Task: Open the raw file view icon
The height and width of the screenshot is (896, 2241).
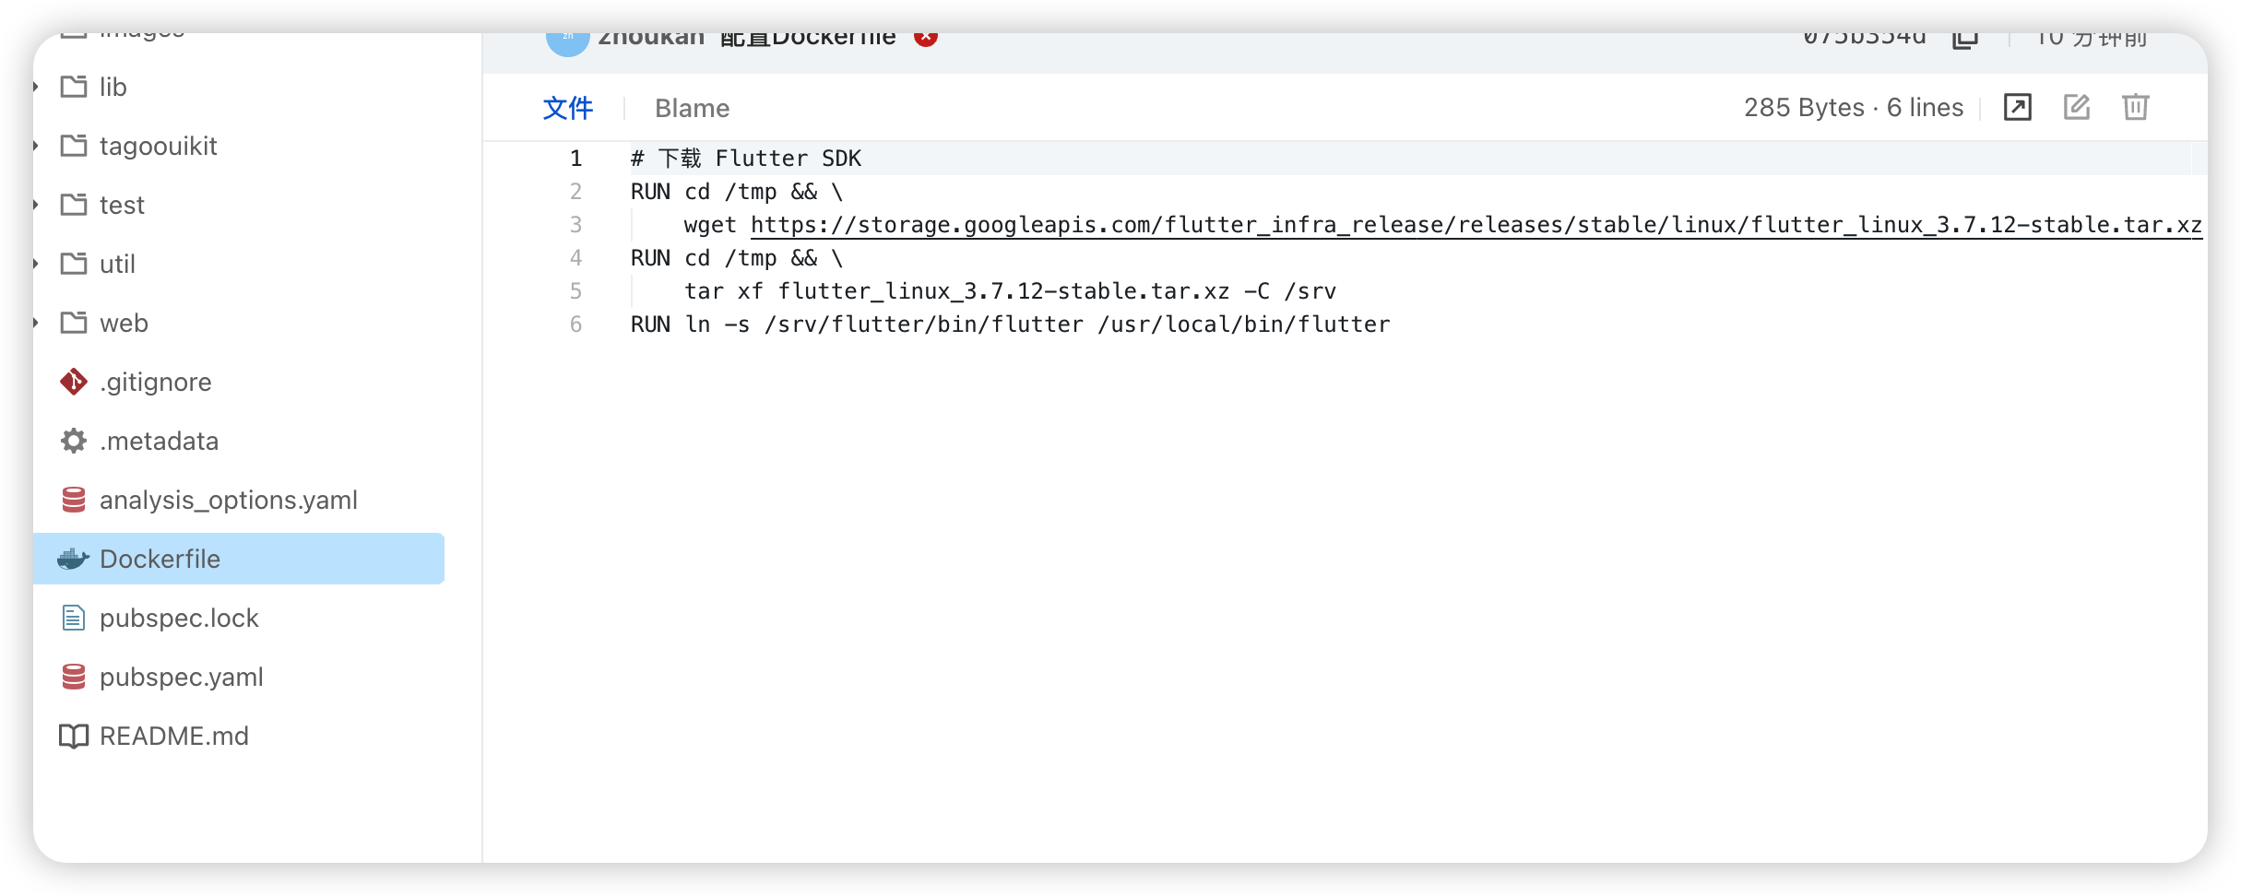Action: [x=2017, y=108]
